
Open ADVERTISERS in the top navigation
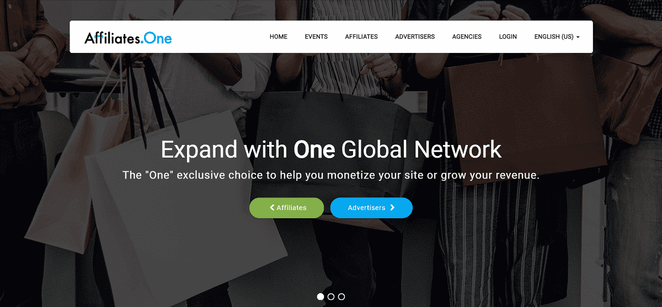pos(415,37)
